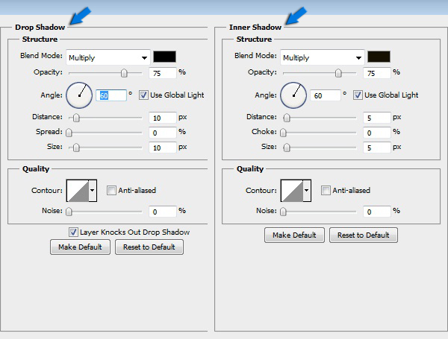Click Make Default under Drop Shadow
The height and width of the screenshot is (339, 448).
coord(80,247)
